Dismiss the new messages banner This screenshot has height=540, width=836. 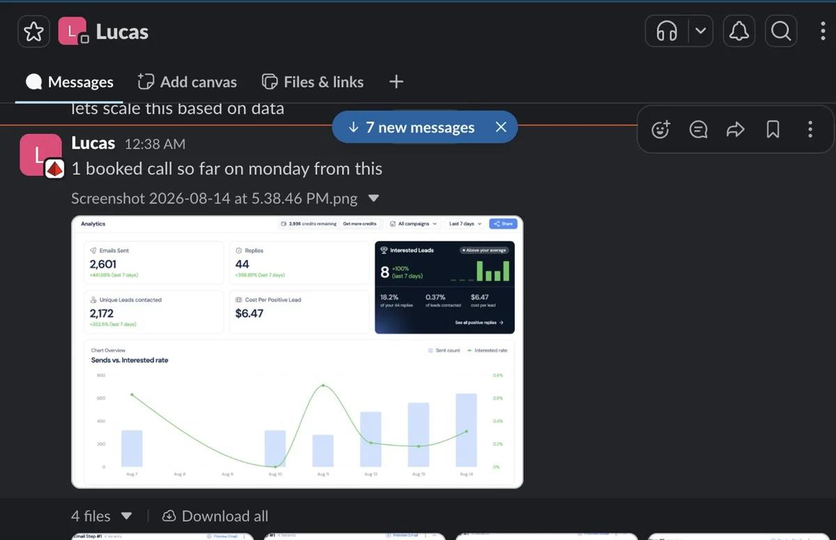500,127
